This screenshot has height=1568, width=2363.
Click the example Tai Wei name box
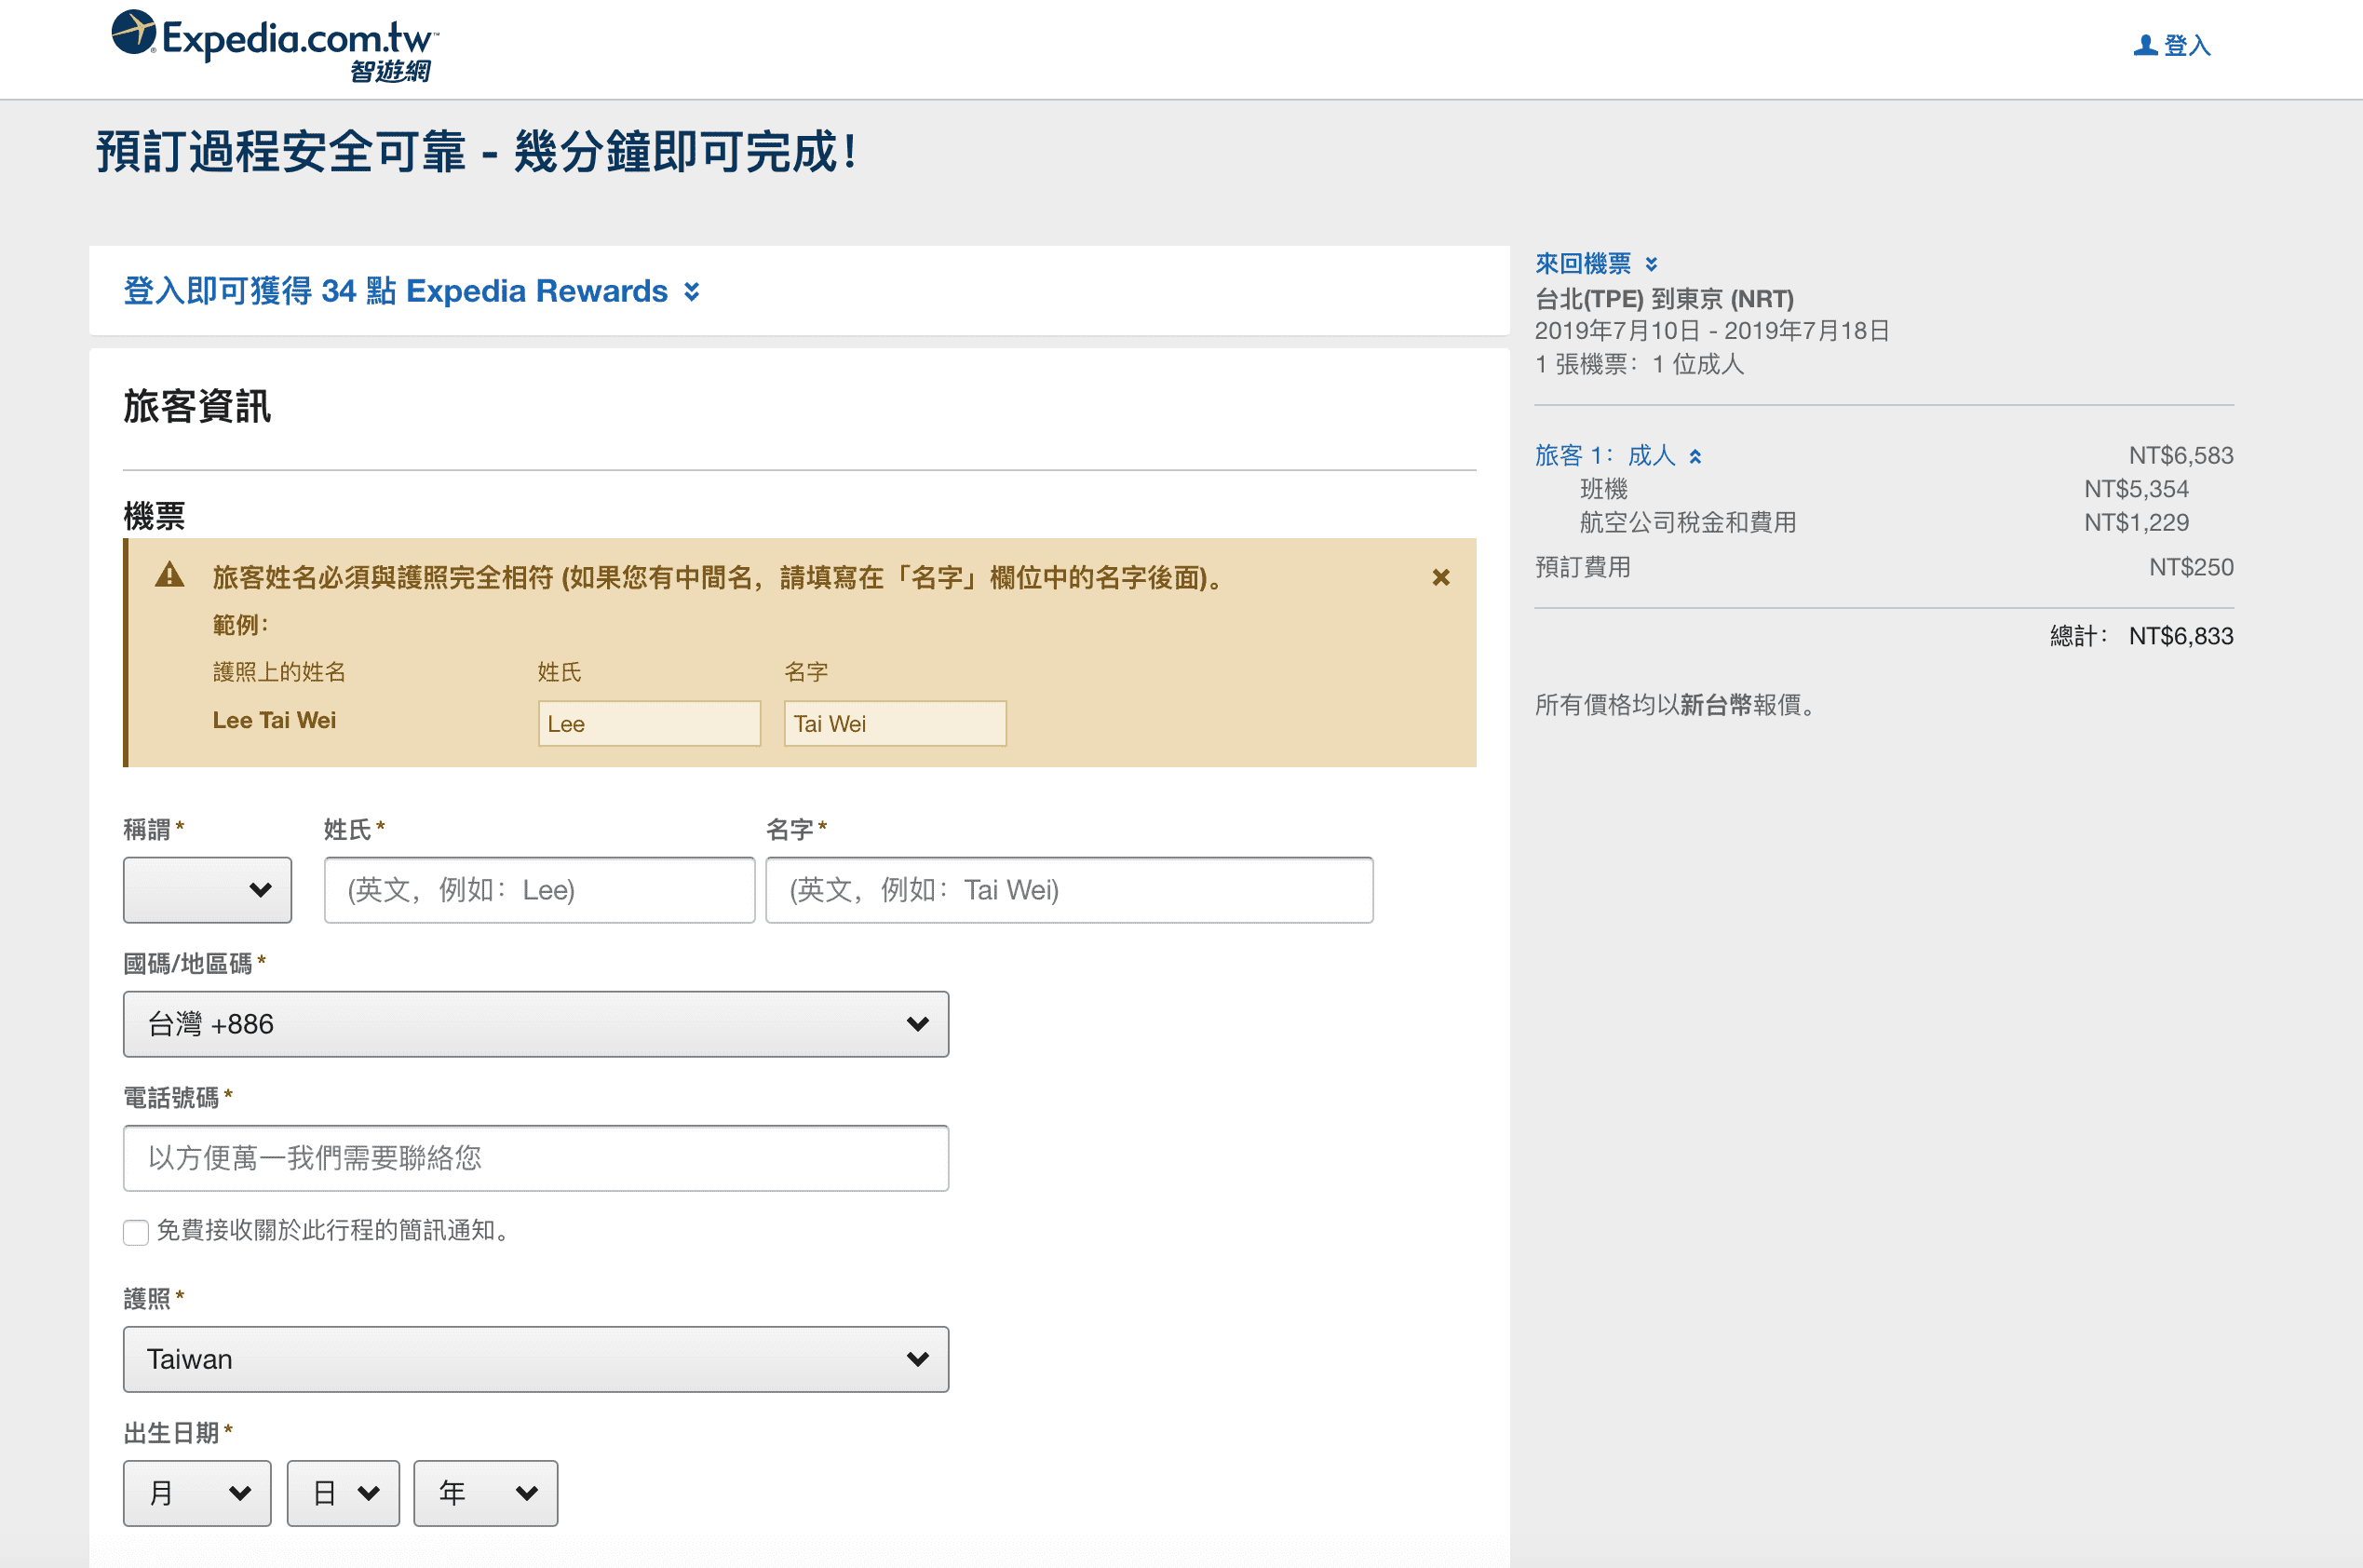[895, 723]
